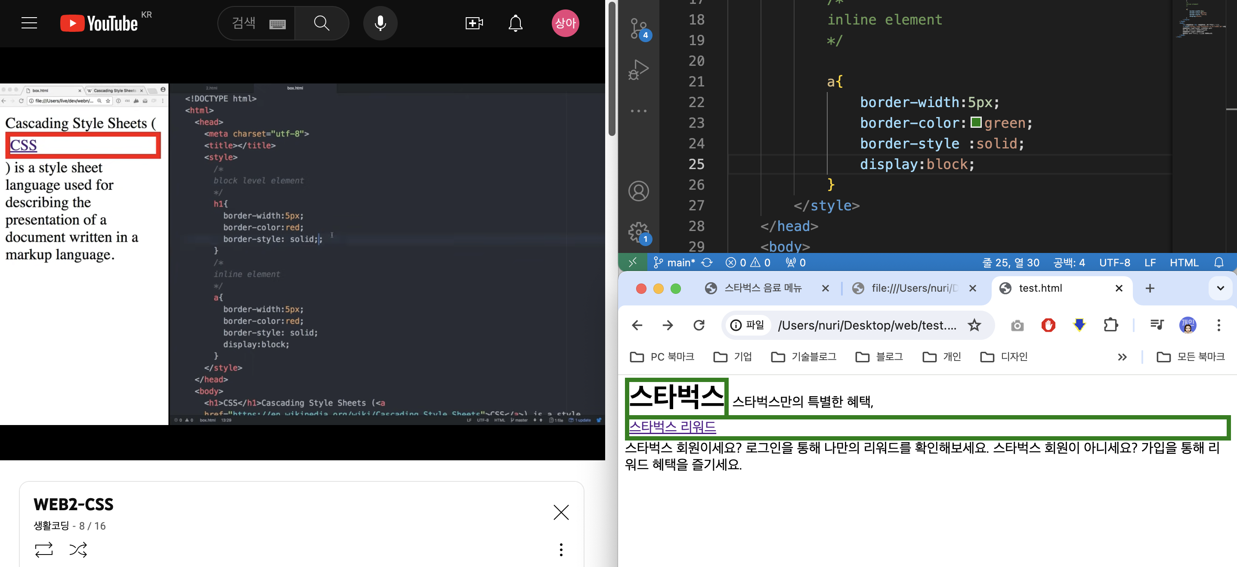Viewport: 1237px width, 567px height.
Task: Open the PC 북마크 bookmark folder
Action: tap(662, 357)
